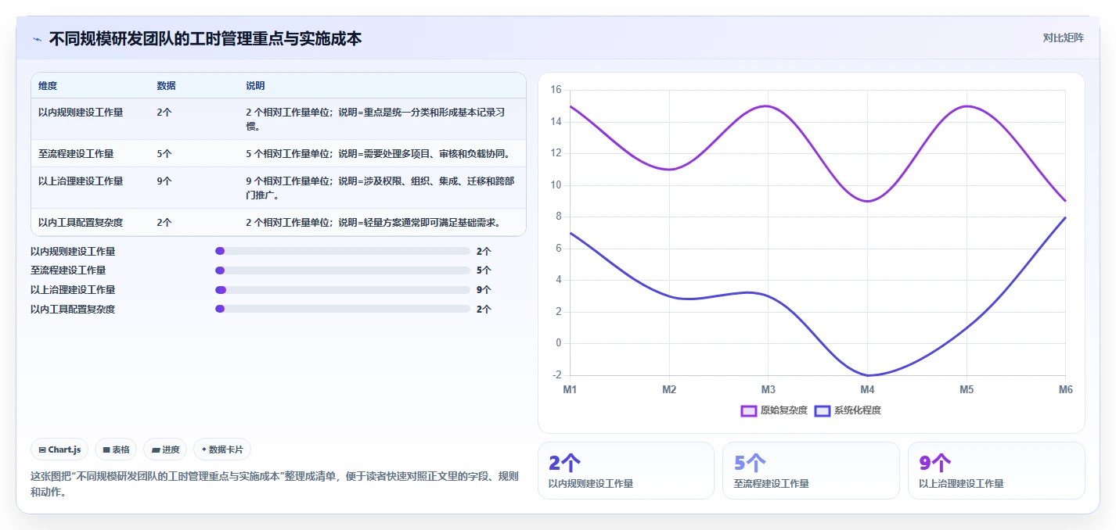The height and width of the screenshot is (530, 1116).
Task: Select the 数据卡片 chip
Action: (222, 449)
